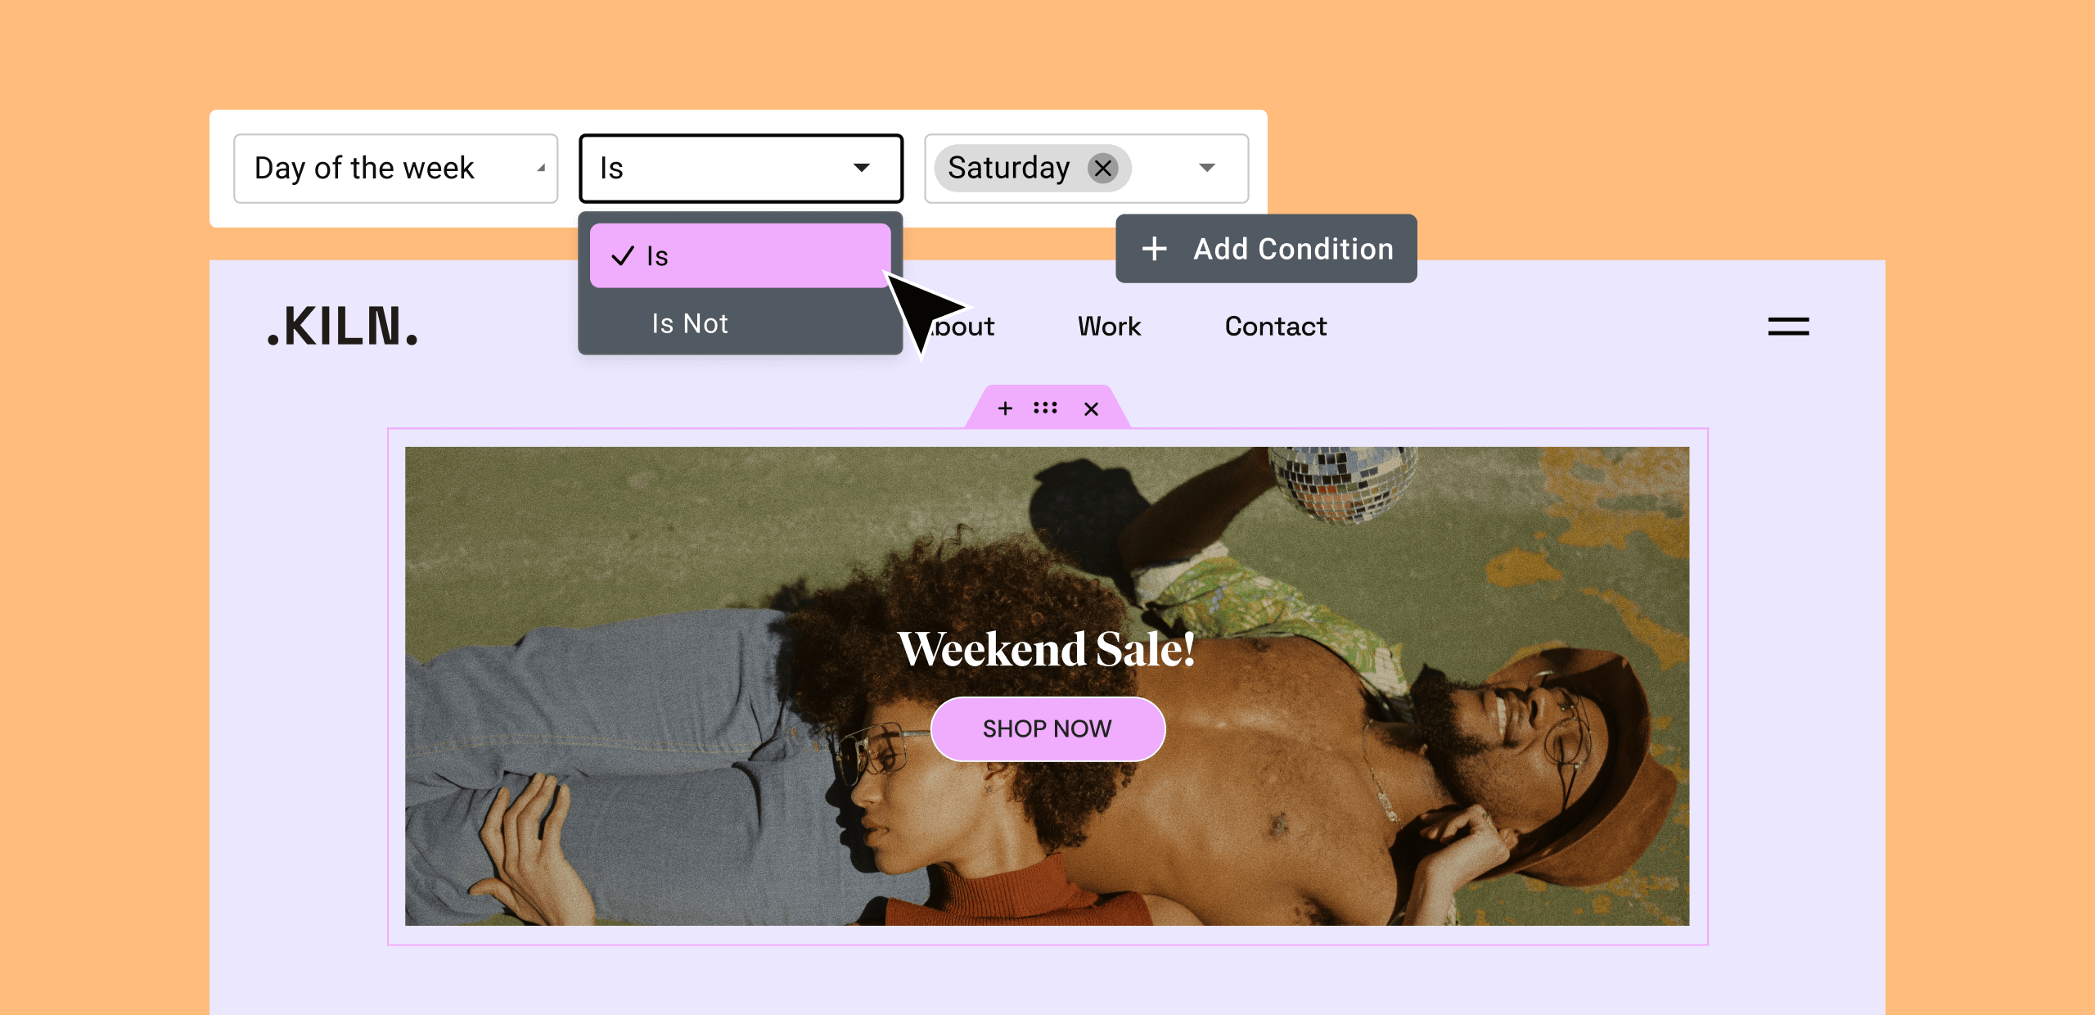Click the SHOP NOW button
The image size is (2095, 1015).
(1047, 729)
